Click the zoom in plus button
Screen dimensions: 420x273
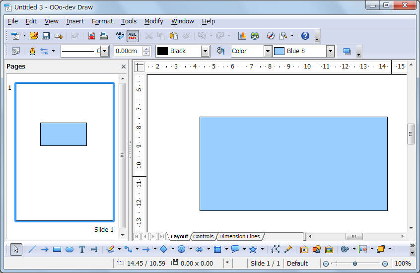click(385, 264)
